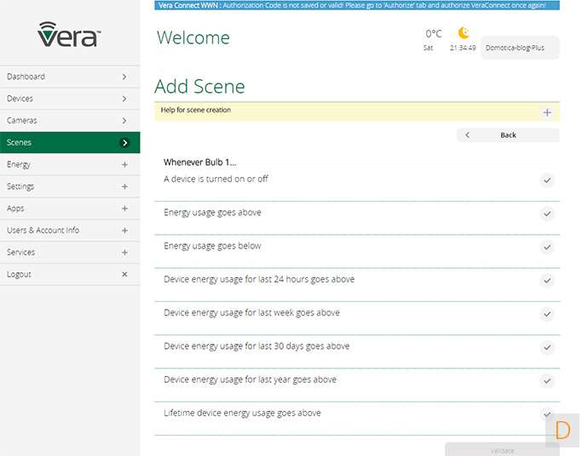Select 'Energy usage goes above' checkmark
588x456 pixels.
coord(547,214)
